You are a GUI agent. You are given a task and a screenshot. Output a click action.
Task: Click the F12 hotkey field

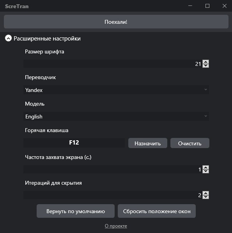coord(74,143)
